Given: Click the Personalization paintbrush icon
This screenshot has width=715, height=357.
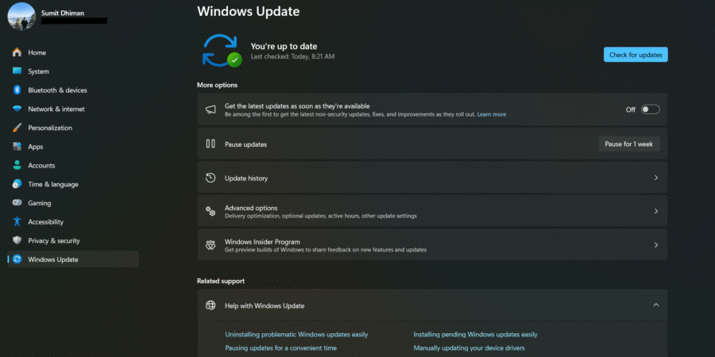Looking at the screenshot, I should tap(17, 128).
